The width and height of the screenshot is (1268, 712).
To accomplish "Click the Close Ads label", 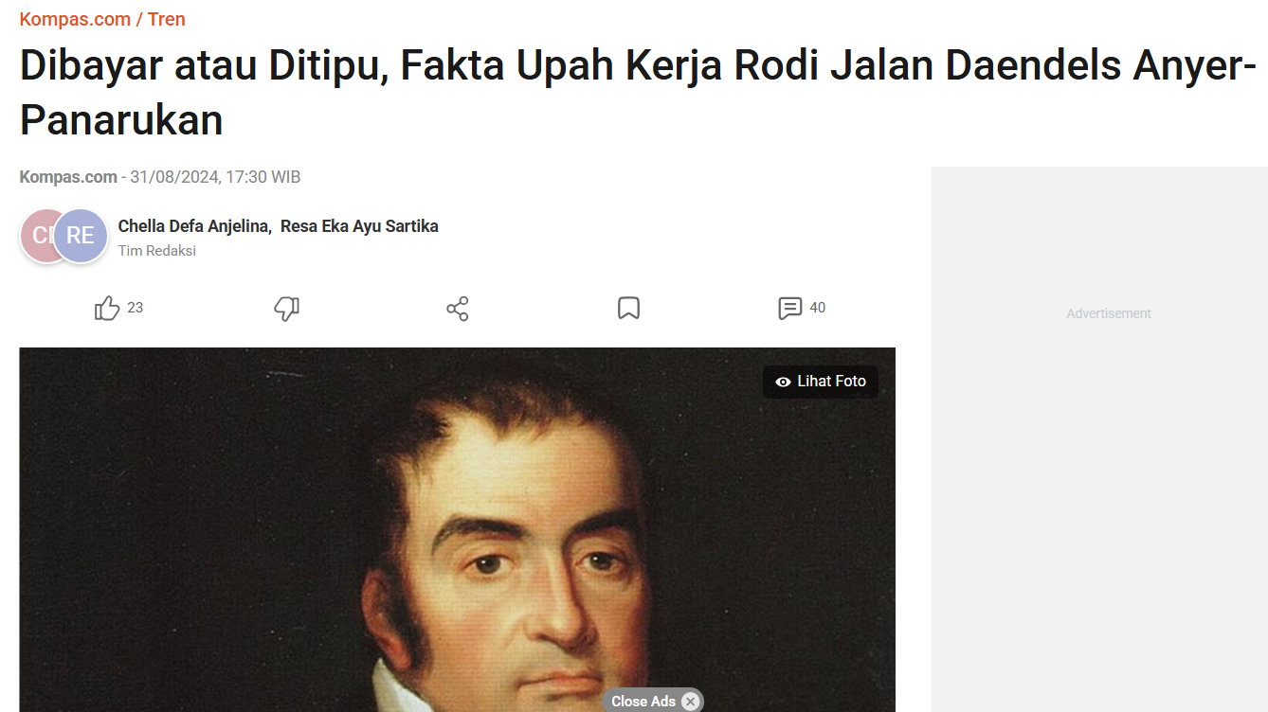I will (x=643, y=702).
